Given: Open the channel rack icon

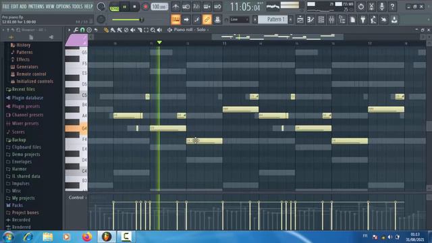Looking at the screenshot, I should pyautogui.click(x=321, y=20).
